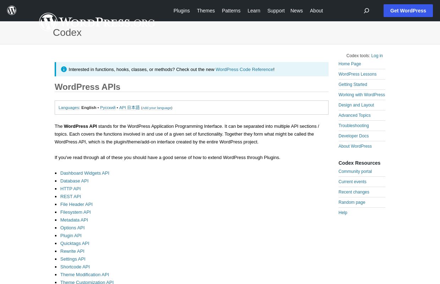Open the HTTP API page
The image size is (440, 284).
pos(71,189)
